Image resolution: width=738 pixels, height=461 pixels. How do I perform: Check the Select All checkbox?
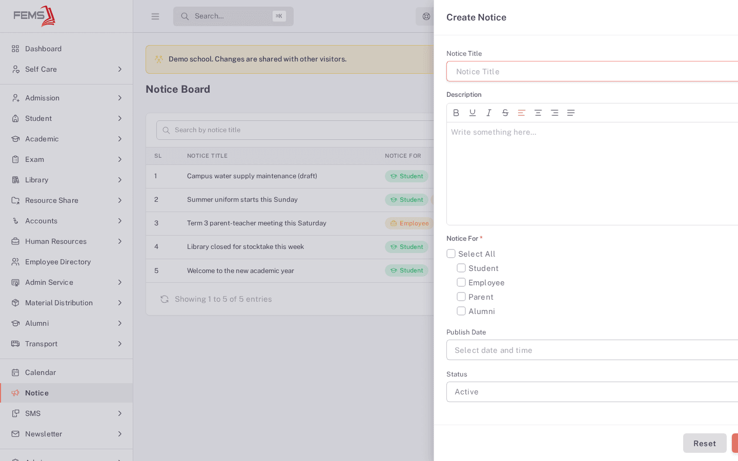(x=451, y=254)
